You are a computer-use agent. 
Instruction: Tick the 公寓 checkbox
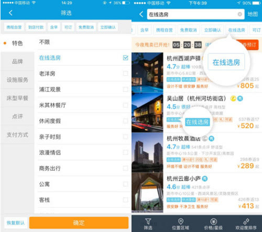[x=126, y=184]
